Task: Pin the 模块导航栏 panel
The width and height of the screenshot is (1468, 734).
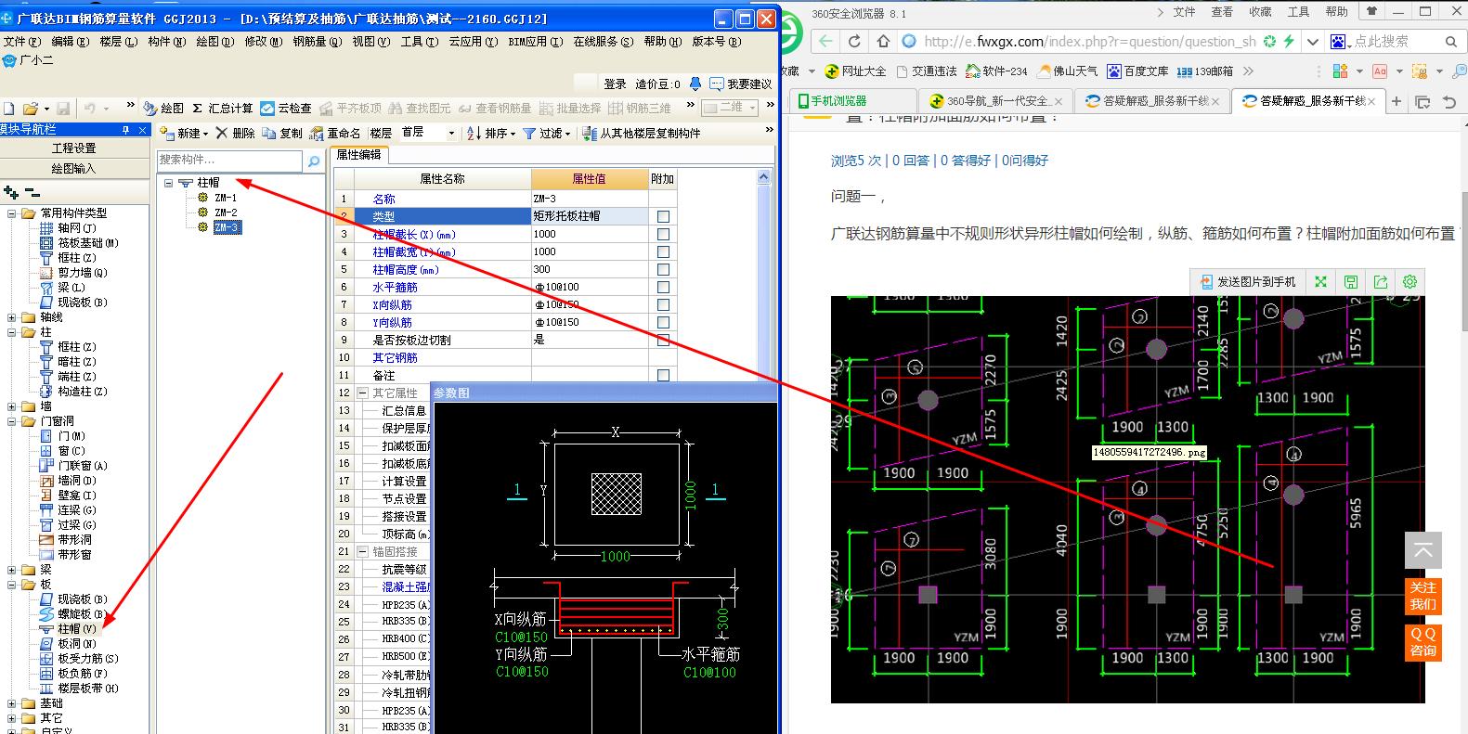Action: [x=125, y=130]
